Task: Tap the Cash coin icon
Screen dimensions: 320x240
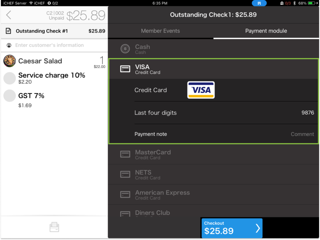Action: tap(125, 49)
